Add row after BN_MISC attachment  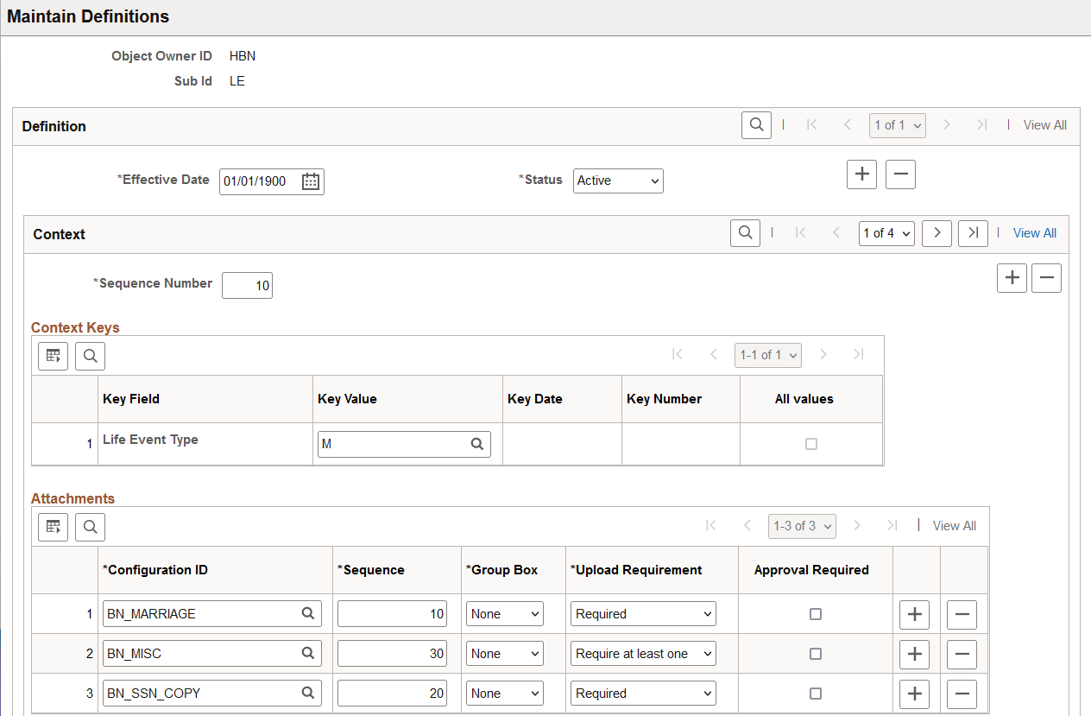pos(914,655)
